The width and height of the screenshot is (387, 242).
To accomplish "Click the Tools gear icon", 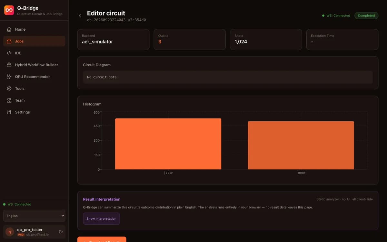I will [x=9, y=88].
